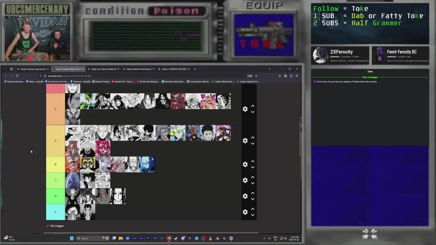Open clock showing 12:16 AM
436x245 pixels.
tap(294, 238)
